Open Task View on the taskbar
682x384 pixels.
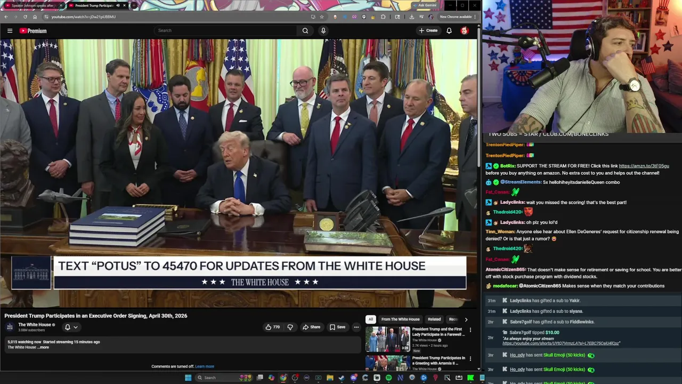point(259,378)
